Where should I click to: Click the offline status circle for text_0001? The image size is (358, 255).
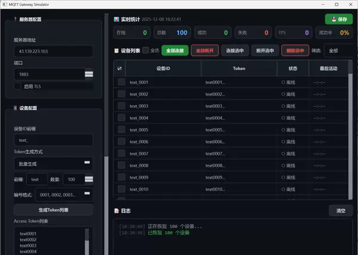[283, 82]
